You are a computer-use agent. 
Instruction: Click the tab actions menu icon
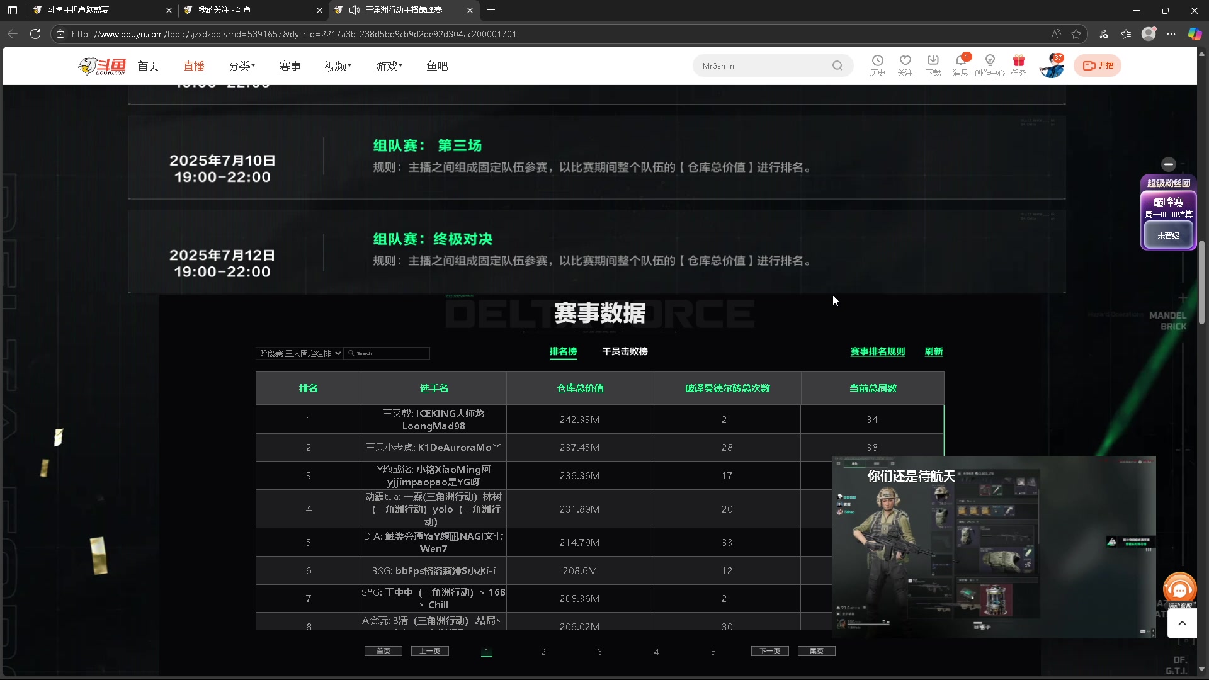pos(13,10)
